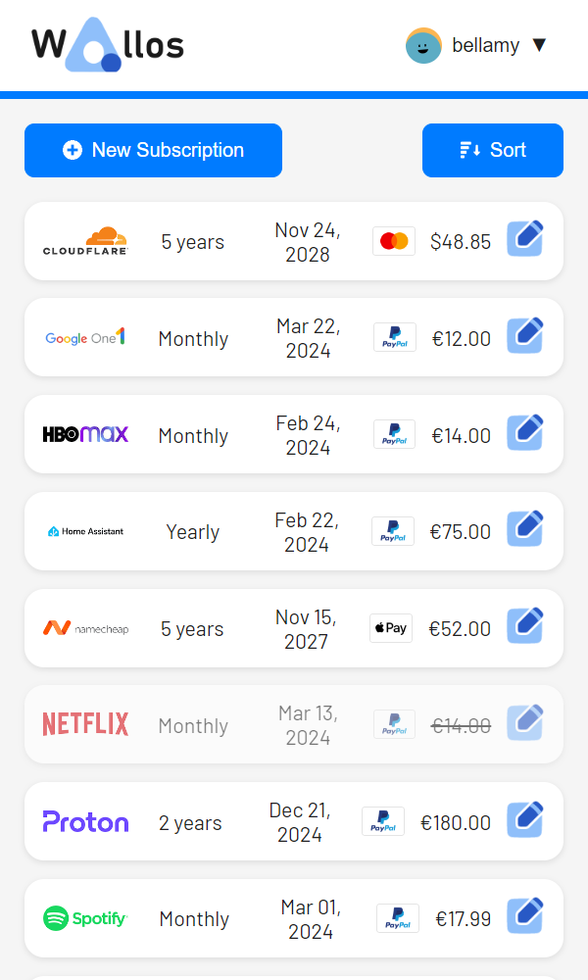Viewport: 588px width, 980px height.
Task: Edit the Spotify subscription entry
Action: [x=525, y=916]
